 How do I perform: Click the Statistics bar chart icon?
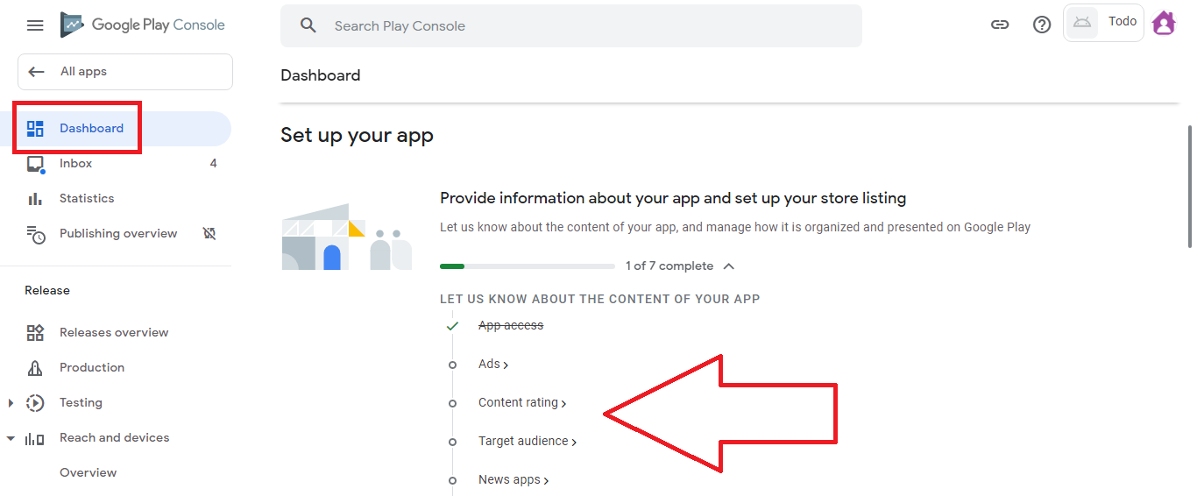[35, 199]
